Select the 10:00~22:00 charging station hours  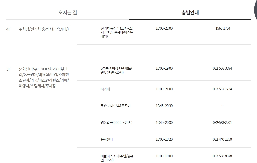[164, 28]
